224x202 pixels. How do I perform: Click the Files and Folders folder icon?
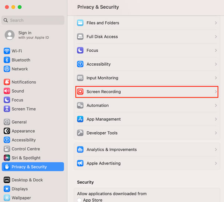tap(80, 23)
